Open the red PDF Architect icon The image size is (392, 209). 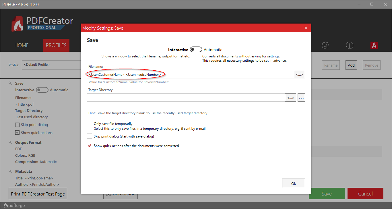point(374,45)
